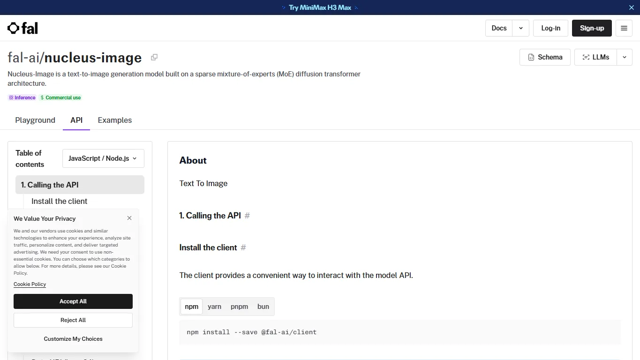Dismiss the top announcement banner

(631, 7)
